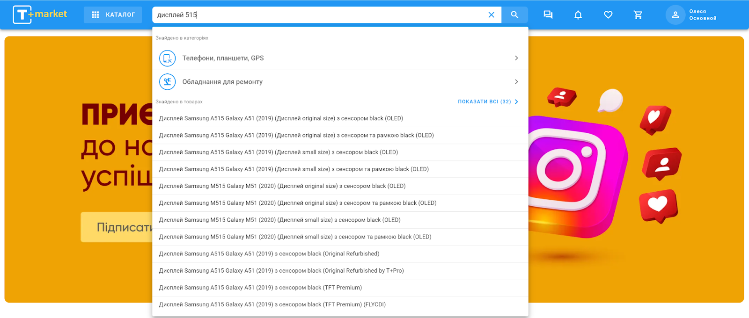Click the magnifier search button

tap(514, 14)
